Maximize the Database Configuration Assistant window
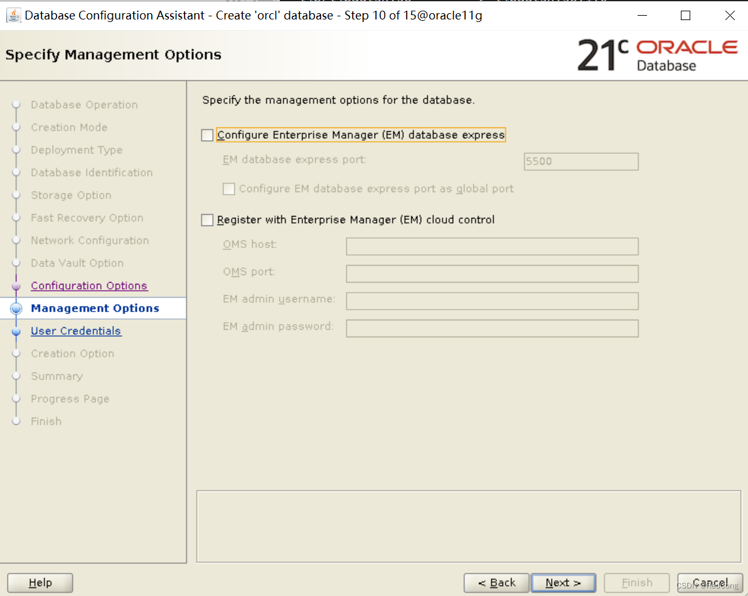 685,15
